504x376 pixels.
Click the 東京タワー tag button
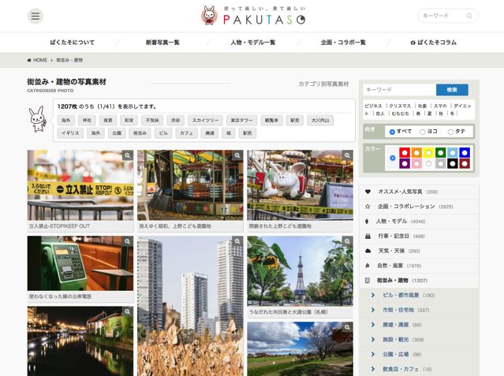241,120
